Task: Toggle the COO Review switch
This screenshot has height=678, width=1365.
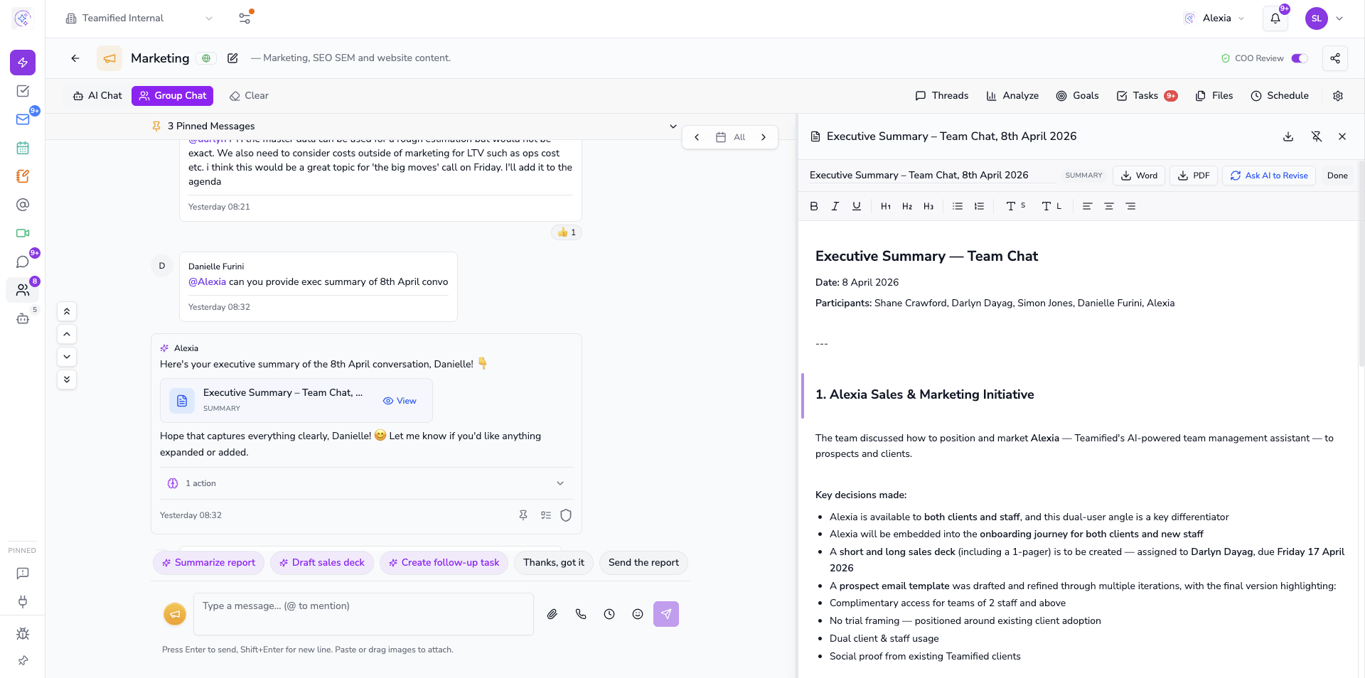Action: (x=1300, y=58)
